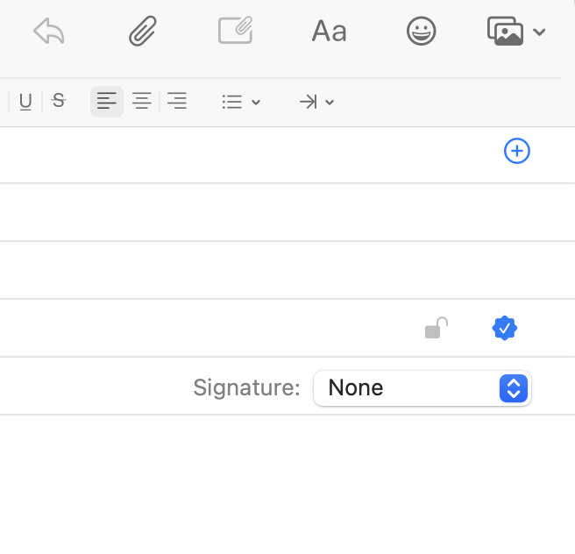This screenshot has height=554, width=575.
Task: Open the list style dropdown chevron
Action: 256,103
